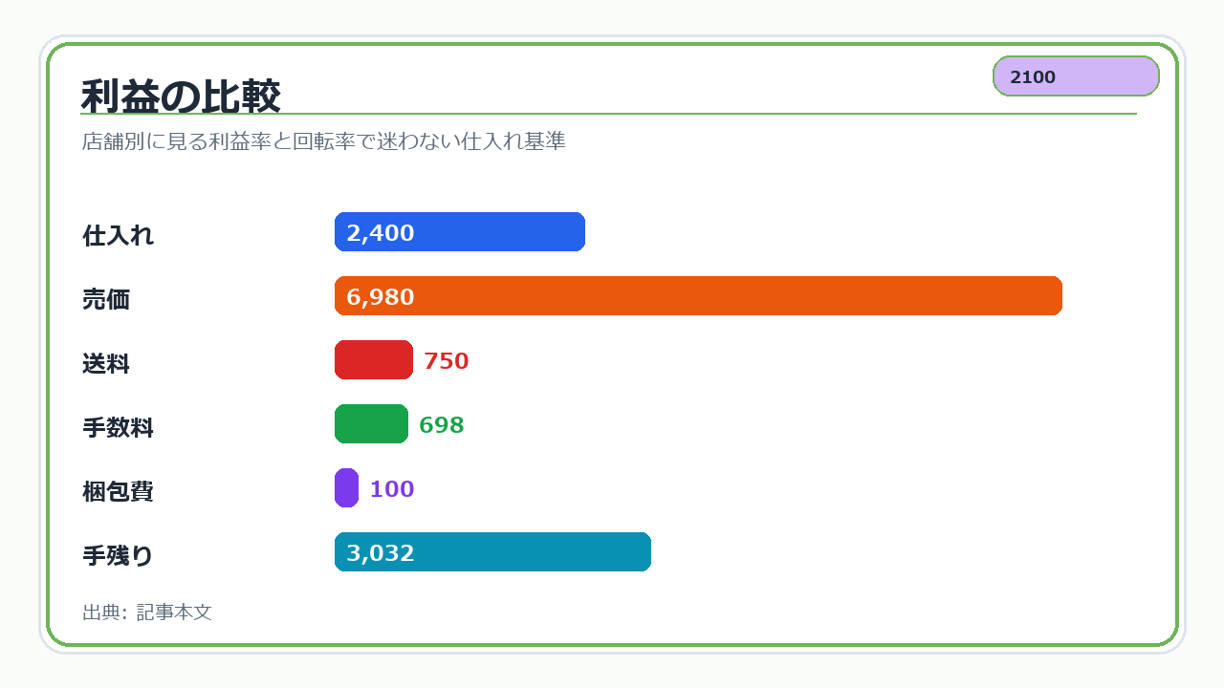The image size is (1224, 688).
Task: Select the 仕入れ row label
Action: click(119, 236)
